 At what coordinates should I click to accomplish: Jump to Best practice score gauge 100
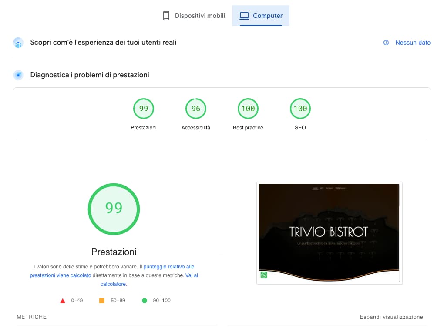(x=248, y=109)
